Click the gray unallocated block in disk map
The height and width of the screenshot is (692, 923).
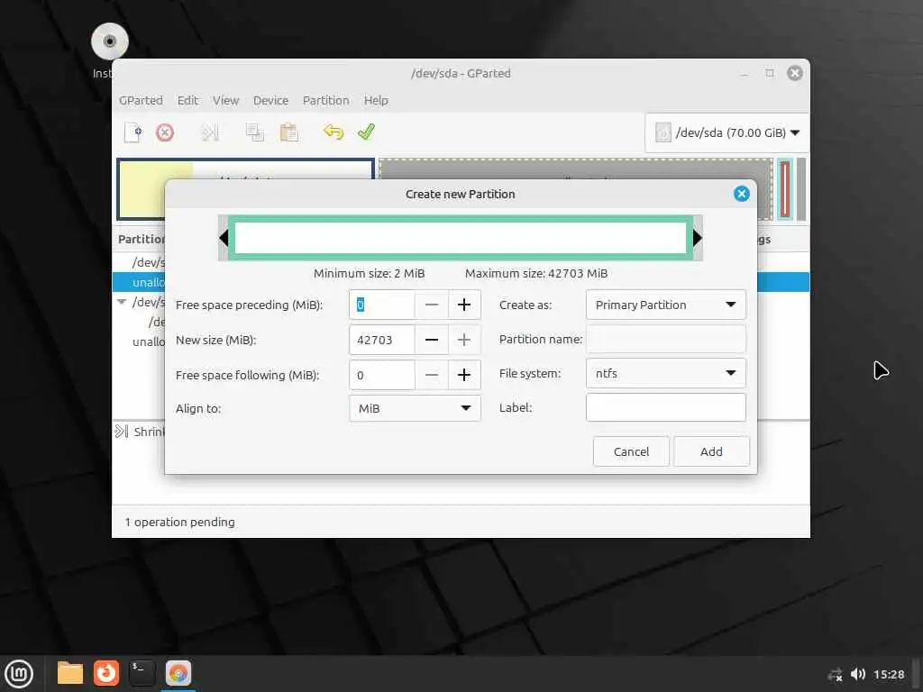point(576,168)
